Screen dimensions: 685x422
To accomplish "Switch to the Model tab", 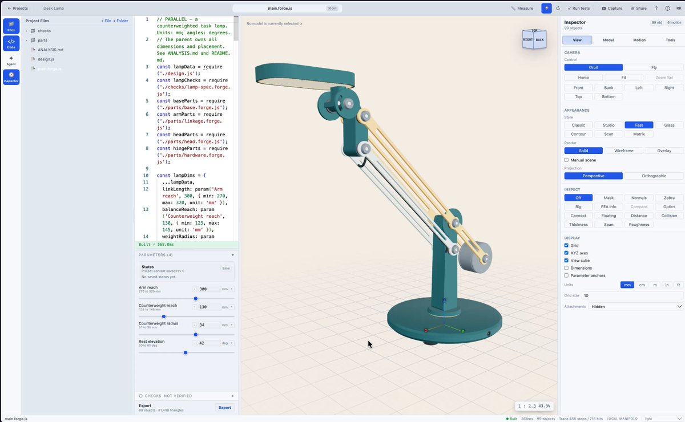I will tap(609, 40).
